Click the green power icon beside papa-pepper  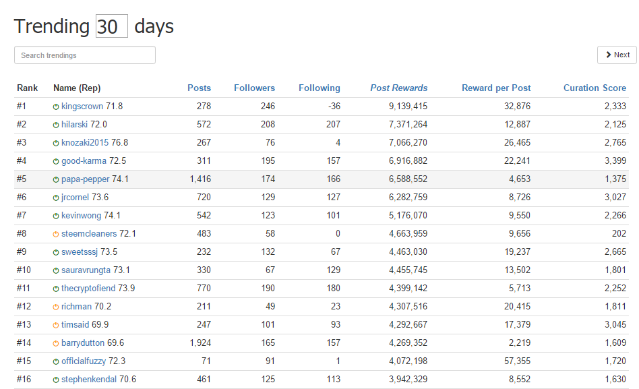tap(56, 179)
